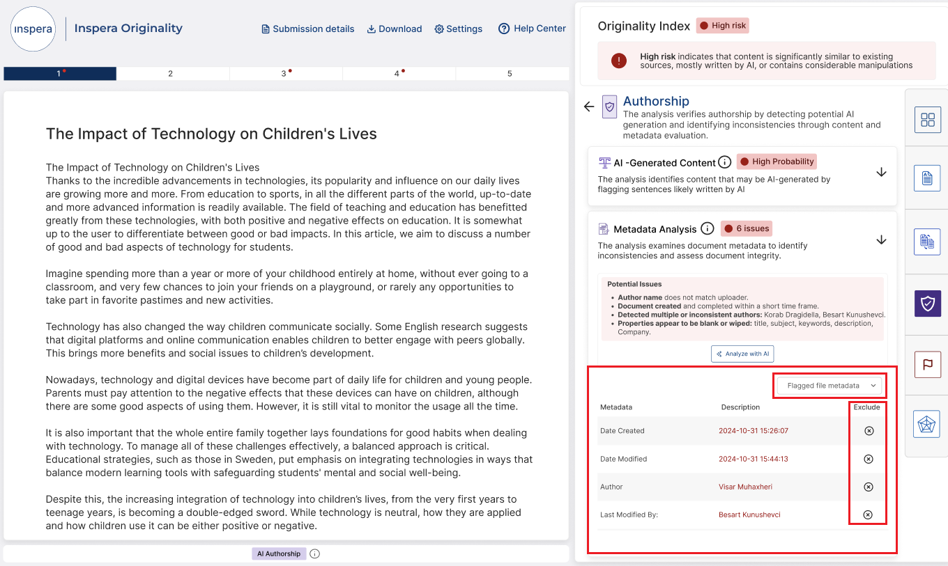Exclude the Date Created metadata entry
The width and height of the screenshot is (948, 566).
coord(868,430)
